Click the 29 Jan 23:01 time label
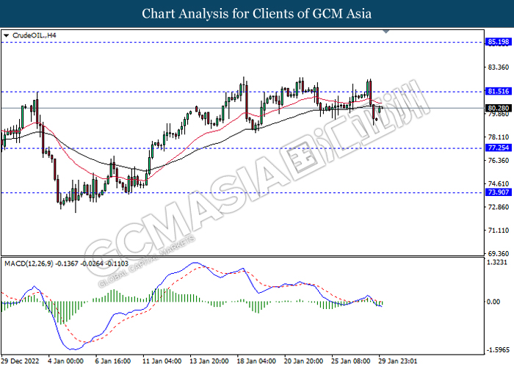Screen dimensions: 514x367 coord(398,361)
